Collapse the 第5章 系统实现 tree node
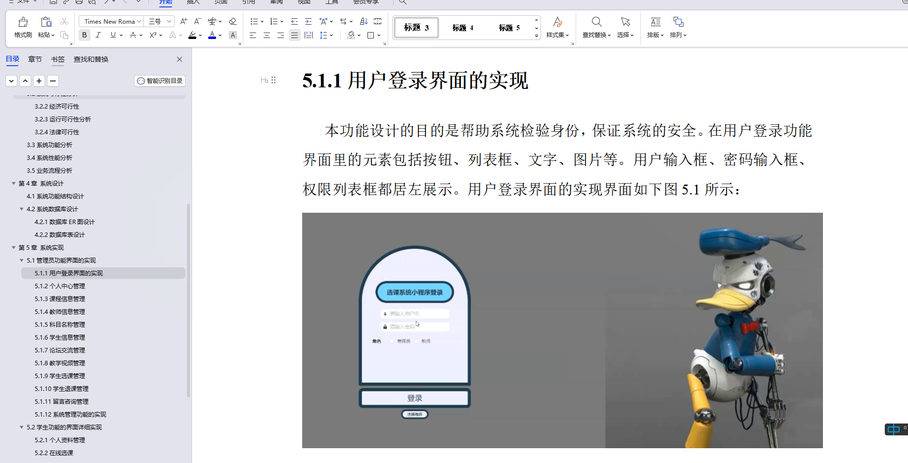The width and height of the screenshot is (908, 463). pyautogui.click(x=13, y=247)
